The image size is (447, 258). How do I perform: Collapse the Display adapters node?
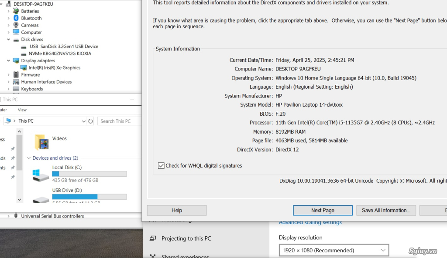click(x=8, y=60)
